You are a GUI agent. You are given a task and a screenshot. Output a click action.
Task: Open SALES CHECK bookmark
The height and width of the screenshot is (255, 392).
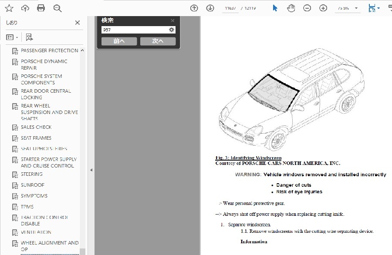pos(36,127)
